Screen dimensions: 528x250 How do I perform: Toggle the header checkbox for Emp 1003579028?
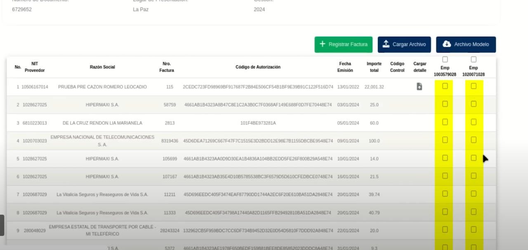pos(445,59)
